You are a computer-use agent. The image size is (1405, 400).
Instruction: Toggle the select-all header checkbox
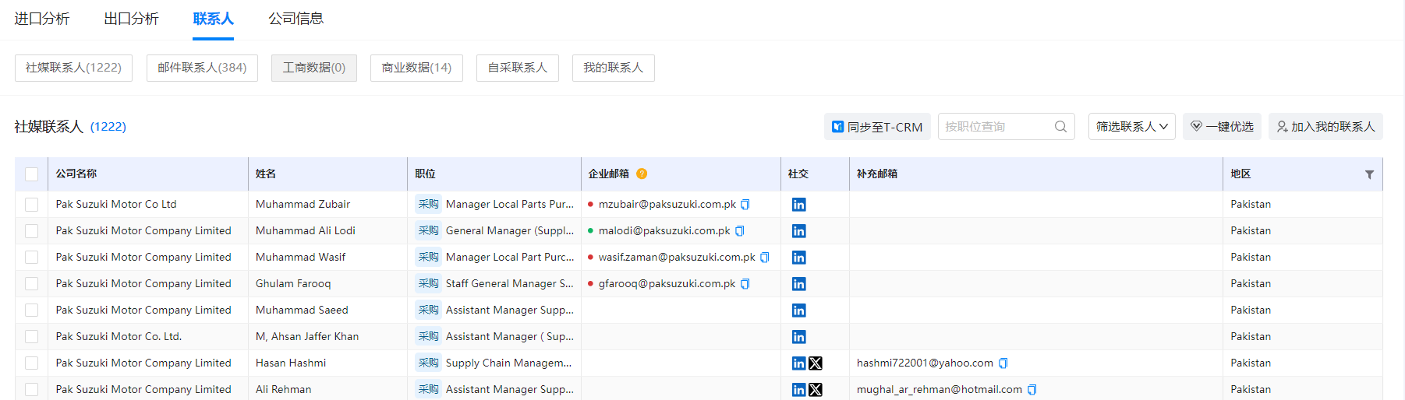(32, 174)
